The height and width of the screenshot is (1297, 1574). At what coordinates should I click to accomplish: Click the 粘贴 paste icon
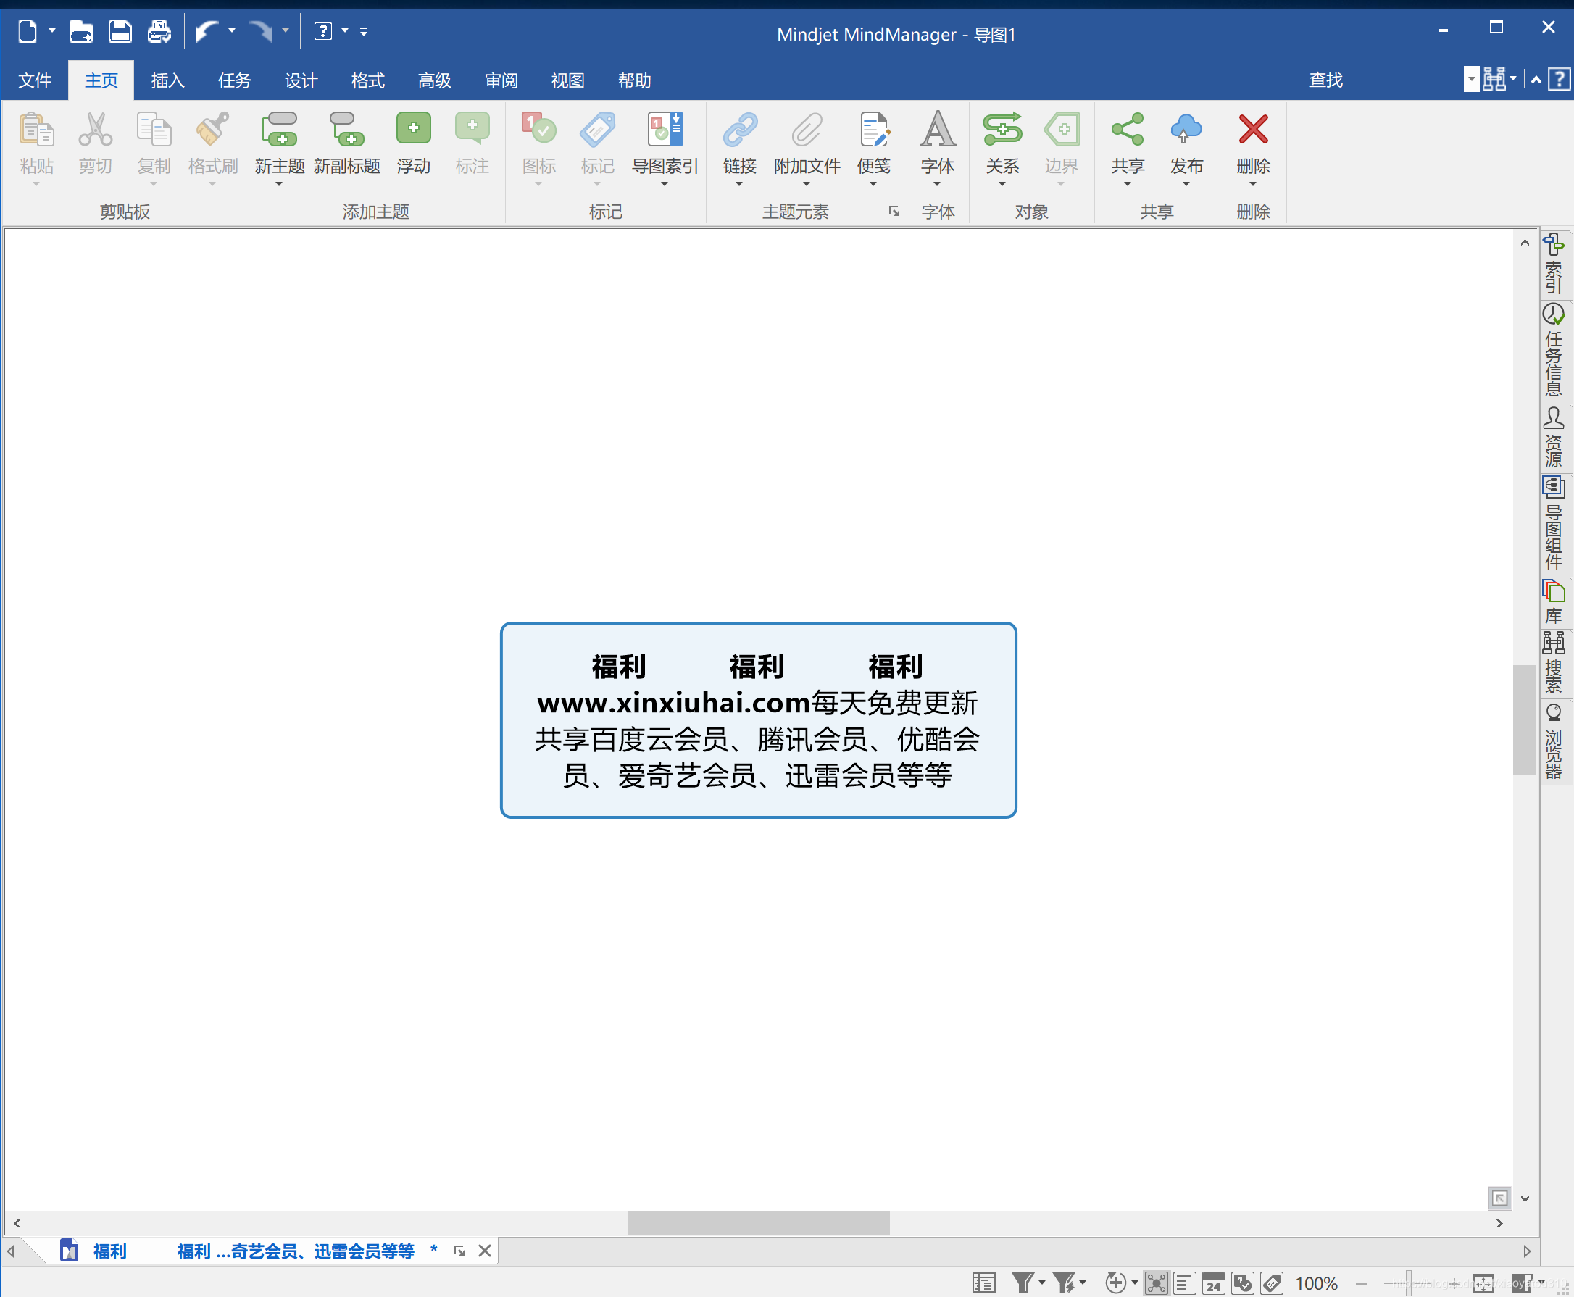coord(37,129)
